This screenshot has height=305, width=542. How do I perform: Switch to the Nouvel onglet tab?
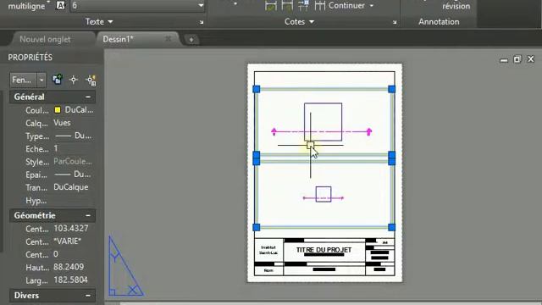coord(45,39)
